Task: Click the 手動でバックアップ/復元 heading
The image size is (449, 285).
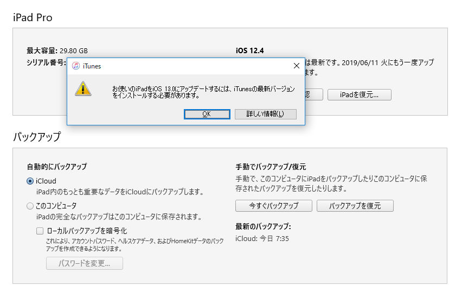Action: [x=271, y=167]
